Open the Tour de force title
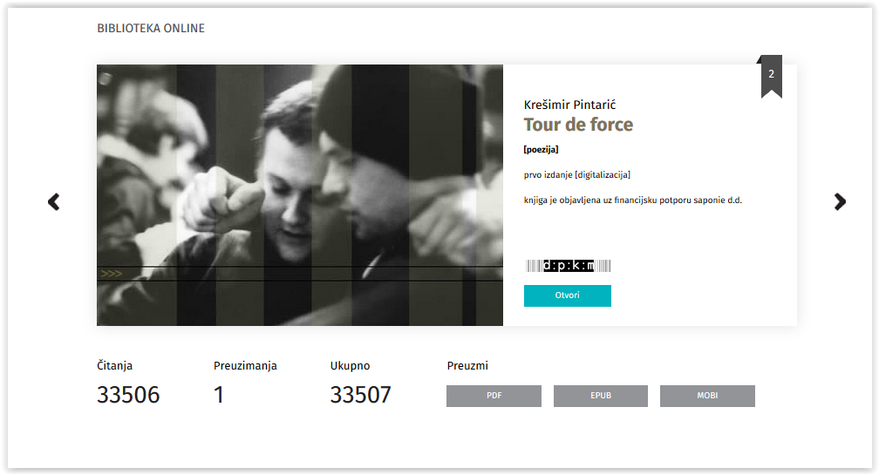 [578, 125]
